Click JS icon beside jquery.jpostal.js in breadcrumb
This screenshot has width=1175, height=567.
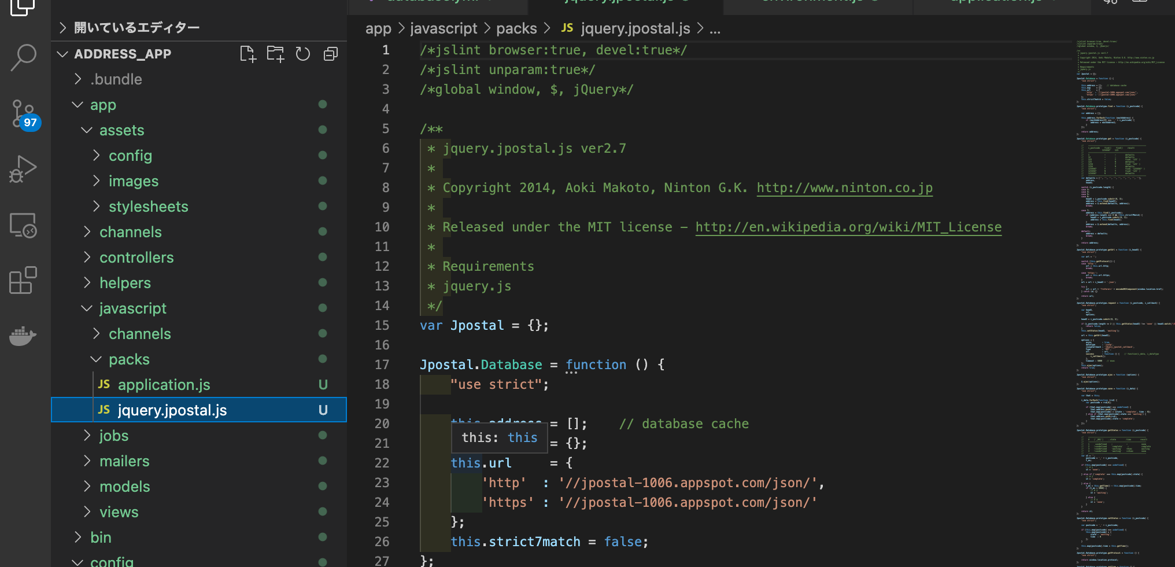click(x=567, y=28)
